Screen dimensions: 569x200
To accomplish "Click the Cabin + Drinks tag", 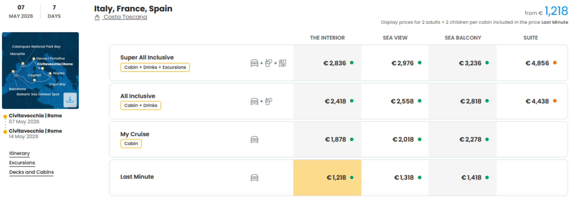I will 141,105.
